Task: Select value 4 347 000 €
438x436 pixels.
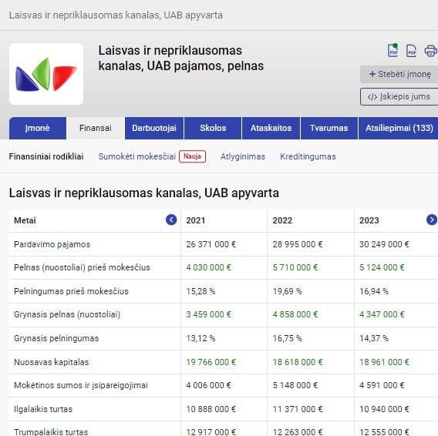Action: [382, 314]
